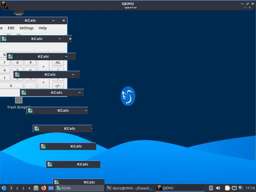Open the Lubuntu application menu in the panel
The image size is (256, 192).
coord(4,188)
